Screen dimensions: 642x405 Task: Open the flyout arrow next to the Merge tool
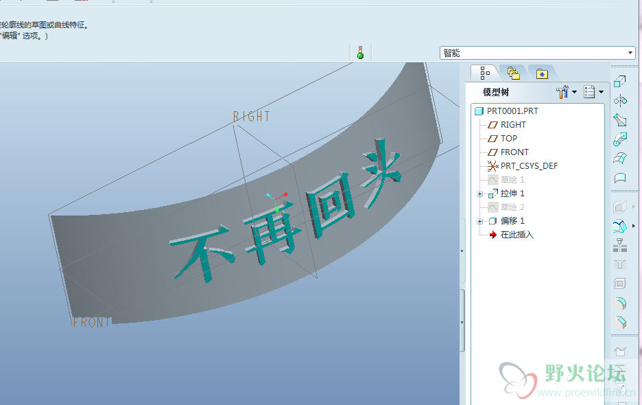(634, 207)
